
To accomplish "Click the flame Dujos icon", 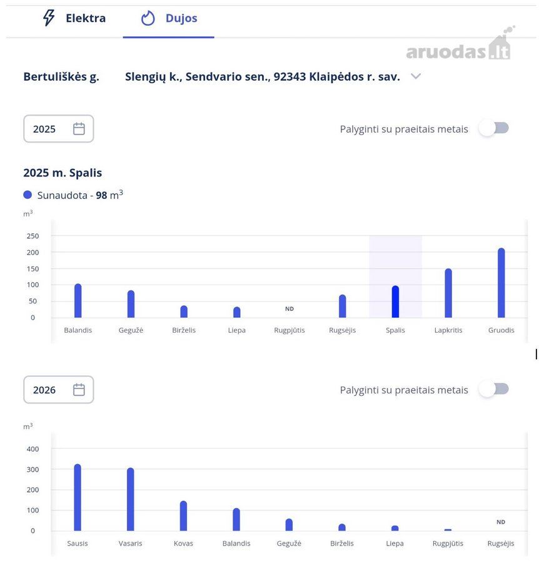I will (x=148, y=18).
